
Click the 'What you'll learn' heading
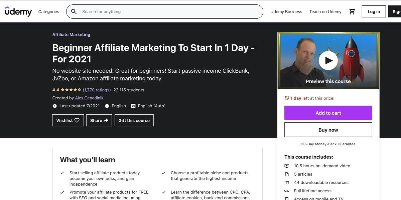pyautogui.click(x=88, y=160)
